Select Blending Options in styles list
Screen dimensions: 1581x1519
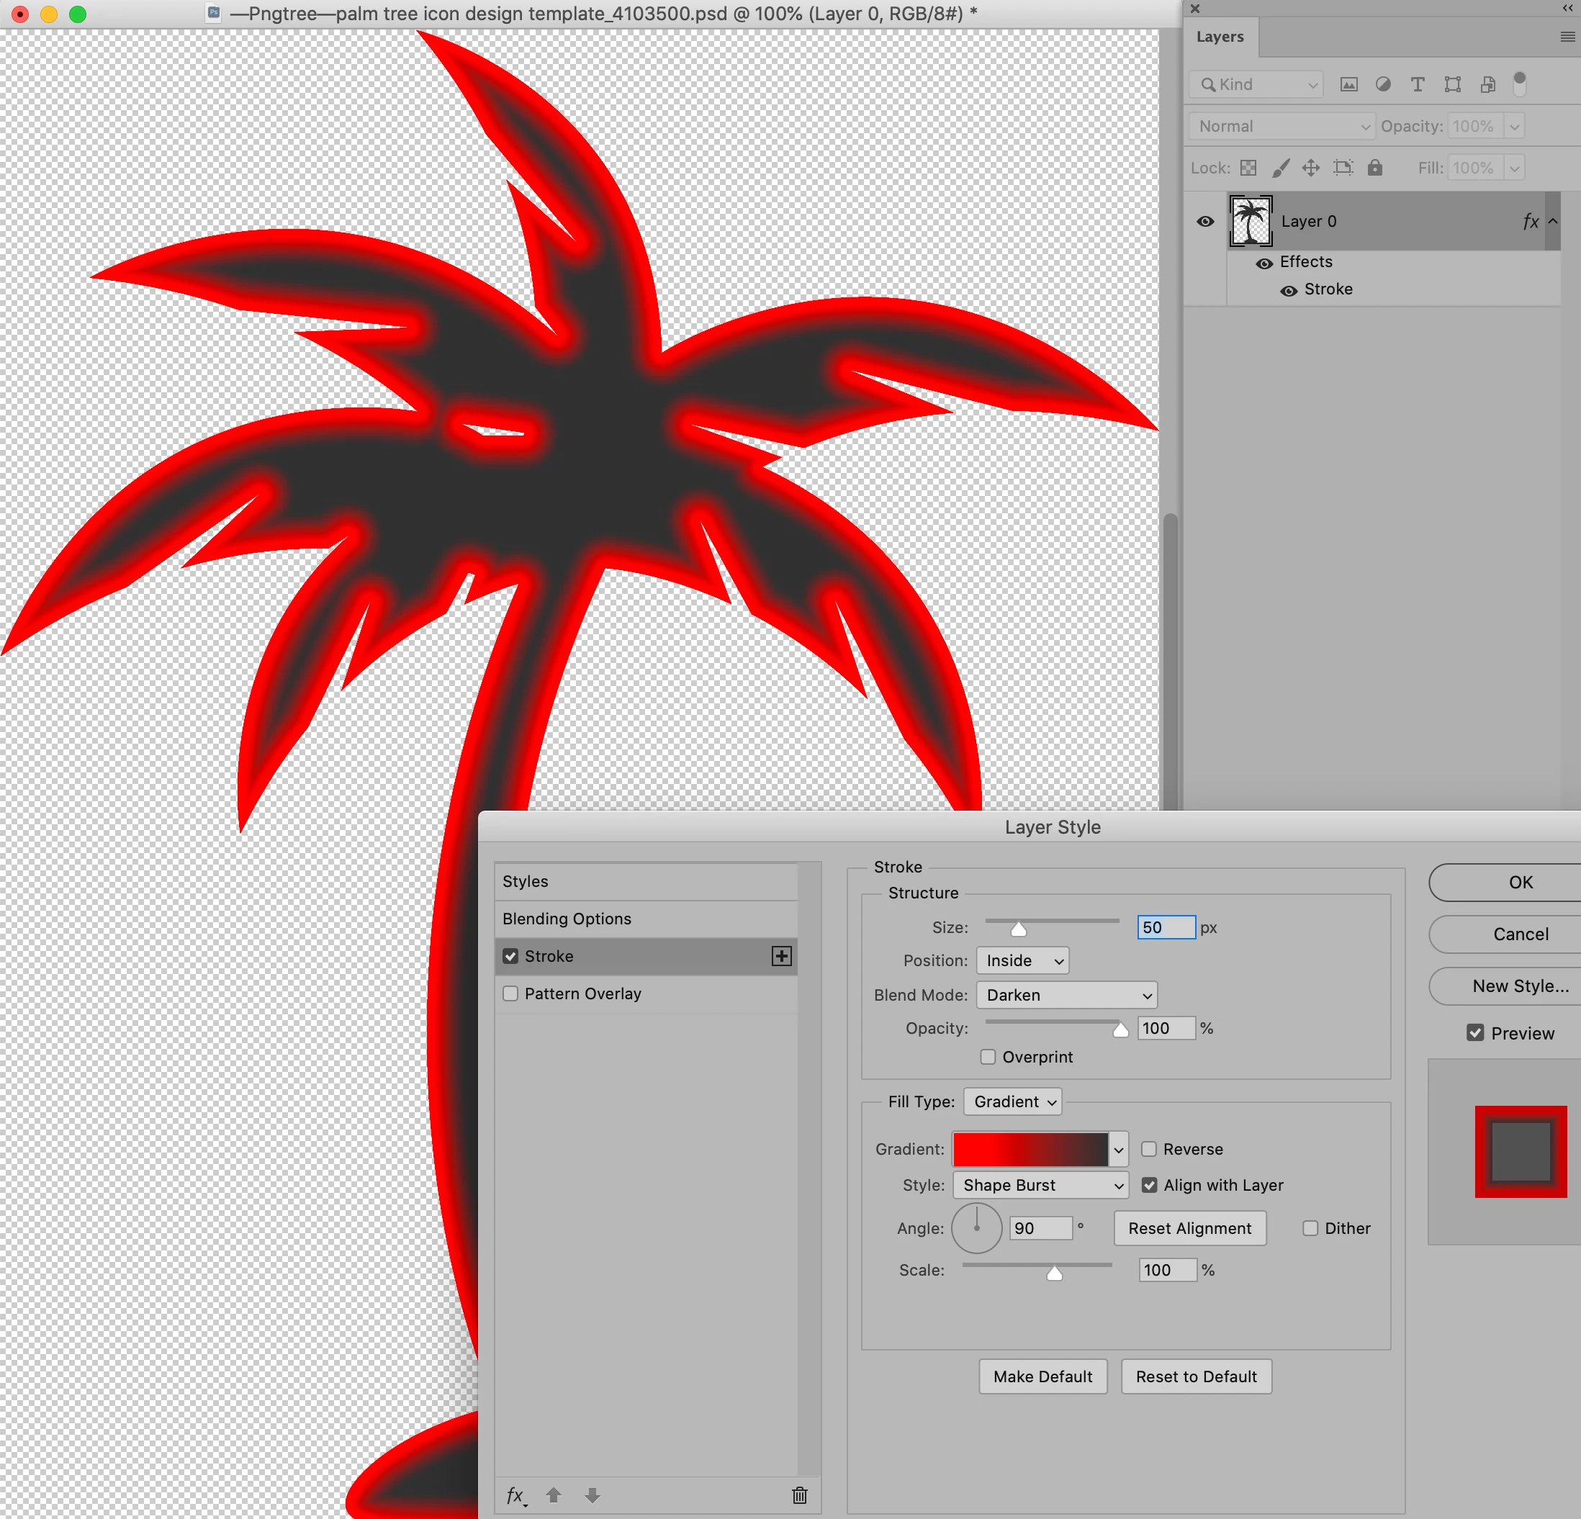[x=567, y=919]
